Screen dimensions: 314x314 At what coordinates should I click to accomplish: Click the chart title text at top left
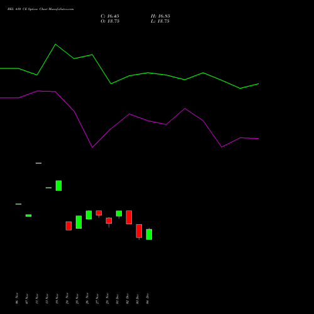tap(40, 9)
